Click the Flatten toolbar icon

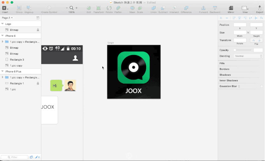coord(118,8)
